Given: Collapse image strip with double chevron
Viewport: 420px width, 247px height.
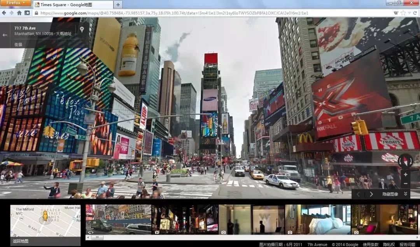Looking at the screenshot, I should pos(406,194).
